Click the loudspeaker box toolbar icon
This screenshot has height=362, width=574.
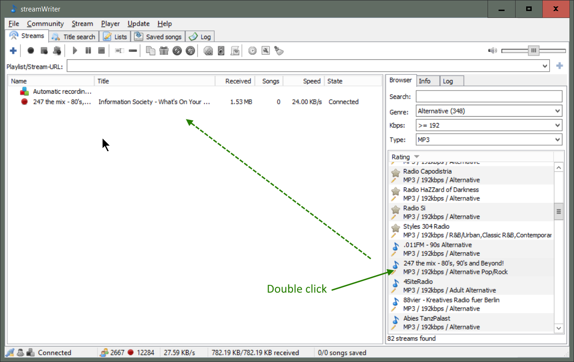[221, 51]
